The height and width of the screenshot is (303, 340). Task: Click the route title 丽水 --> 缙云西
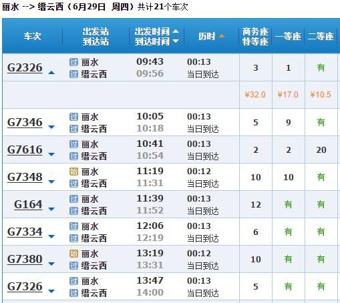click(x=33, y=7)
